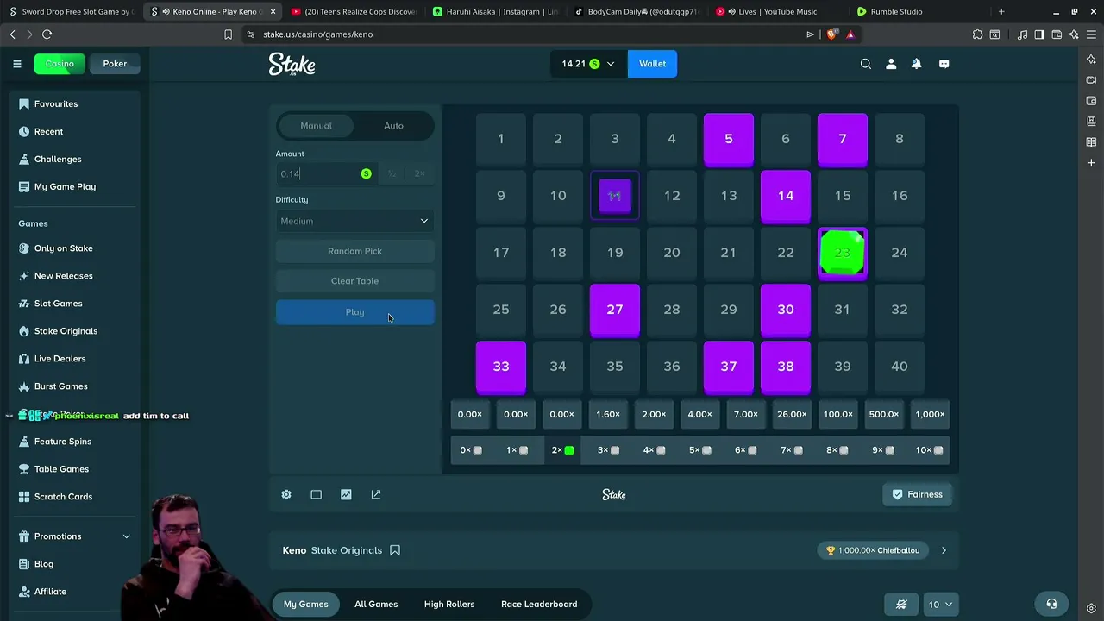Click the Stake search magnifier icon
This screenshot has width=1104, height=621.
click(x=866, y=64)
